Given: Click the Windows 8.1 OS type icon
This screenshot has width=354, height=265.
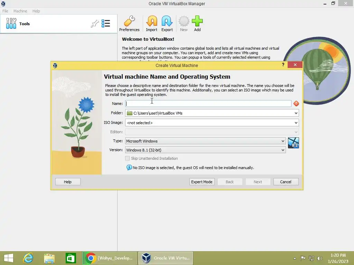Looking at the screenshot, I should point(294,143).
